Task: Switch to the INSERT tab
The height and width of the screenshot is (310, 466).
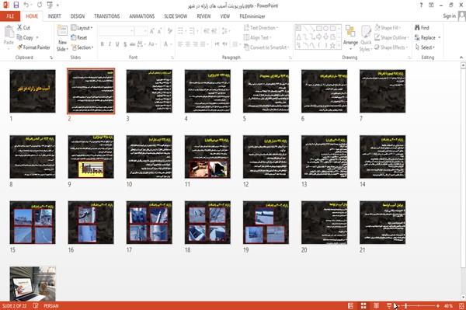Action: coord(54,16)
